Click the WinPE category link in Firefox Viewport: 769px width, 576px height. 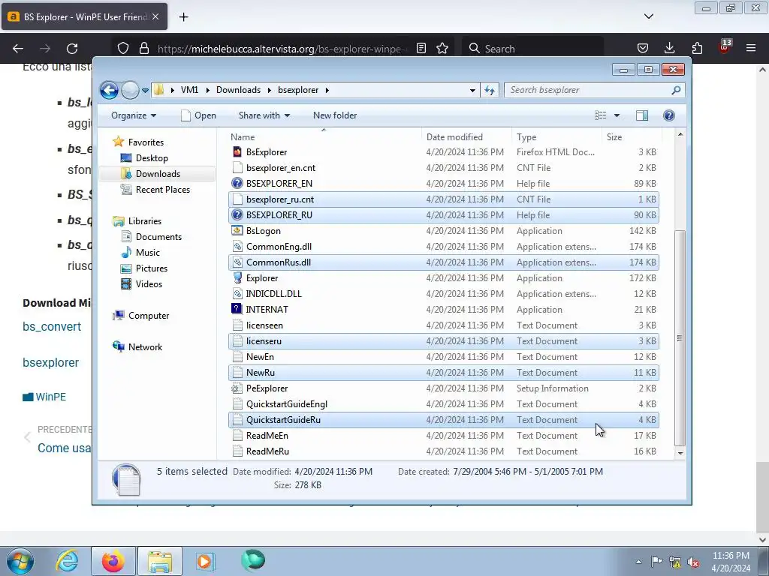click(50, 397)
